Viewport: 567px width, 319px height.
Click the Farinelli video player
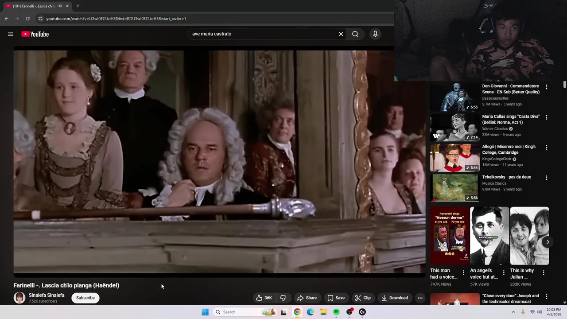pyautogui.click(x=219, y=162)
